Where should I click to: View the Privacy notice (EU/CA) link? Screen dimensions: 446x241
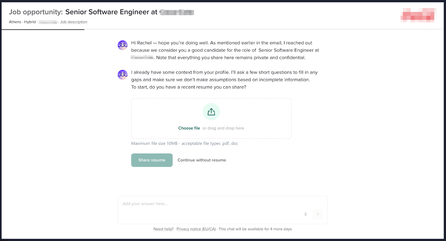[196, 229]
